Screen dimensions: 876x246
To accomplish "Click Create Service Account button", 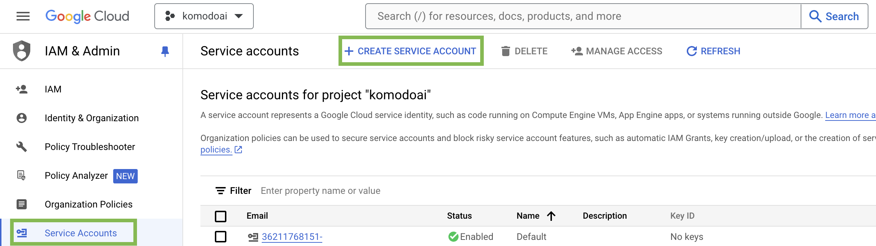I will click(411, 51).
